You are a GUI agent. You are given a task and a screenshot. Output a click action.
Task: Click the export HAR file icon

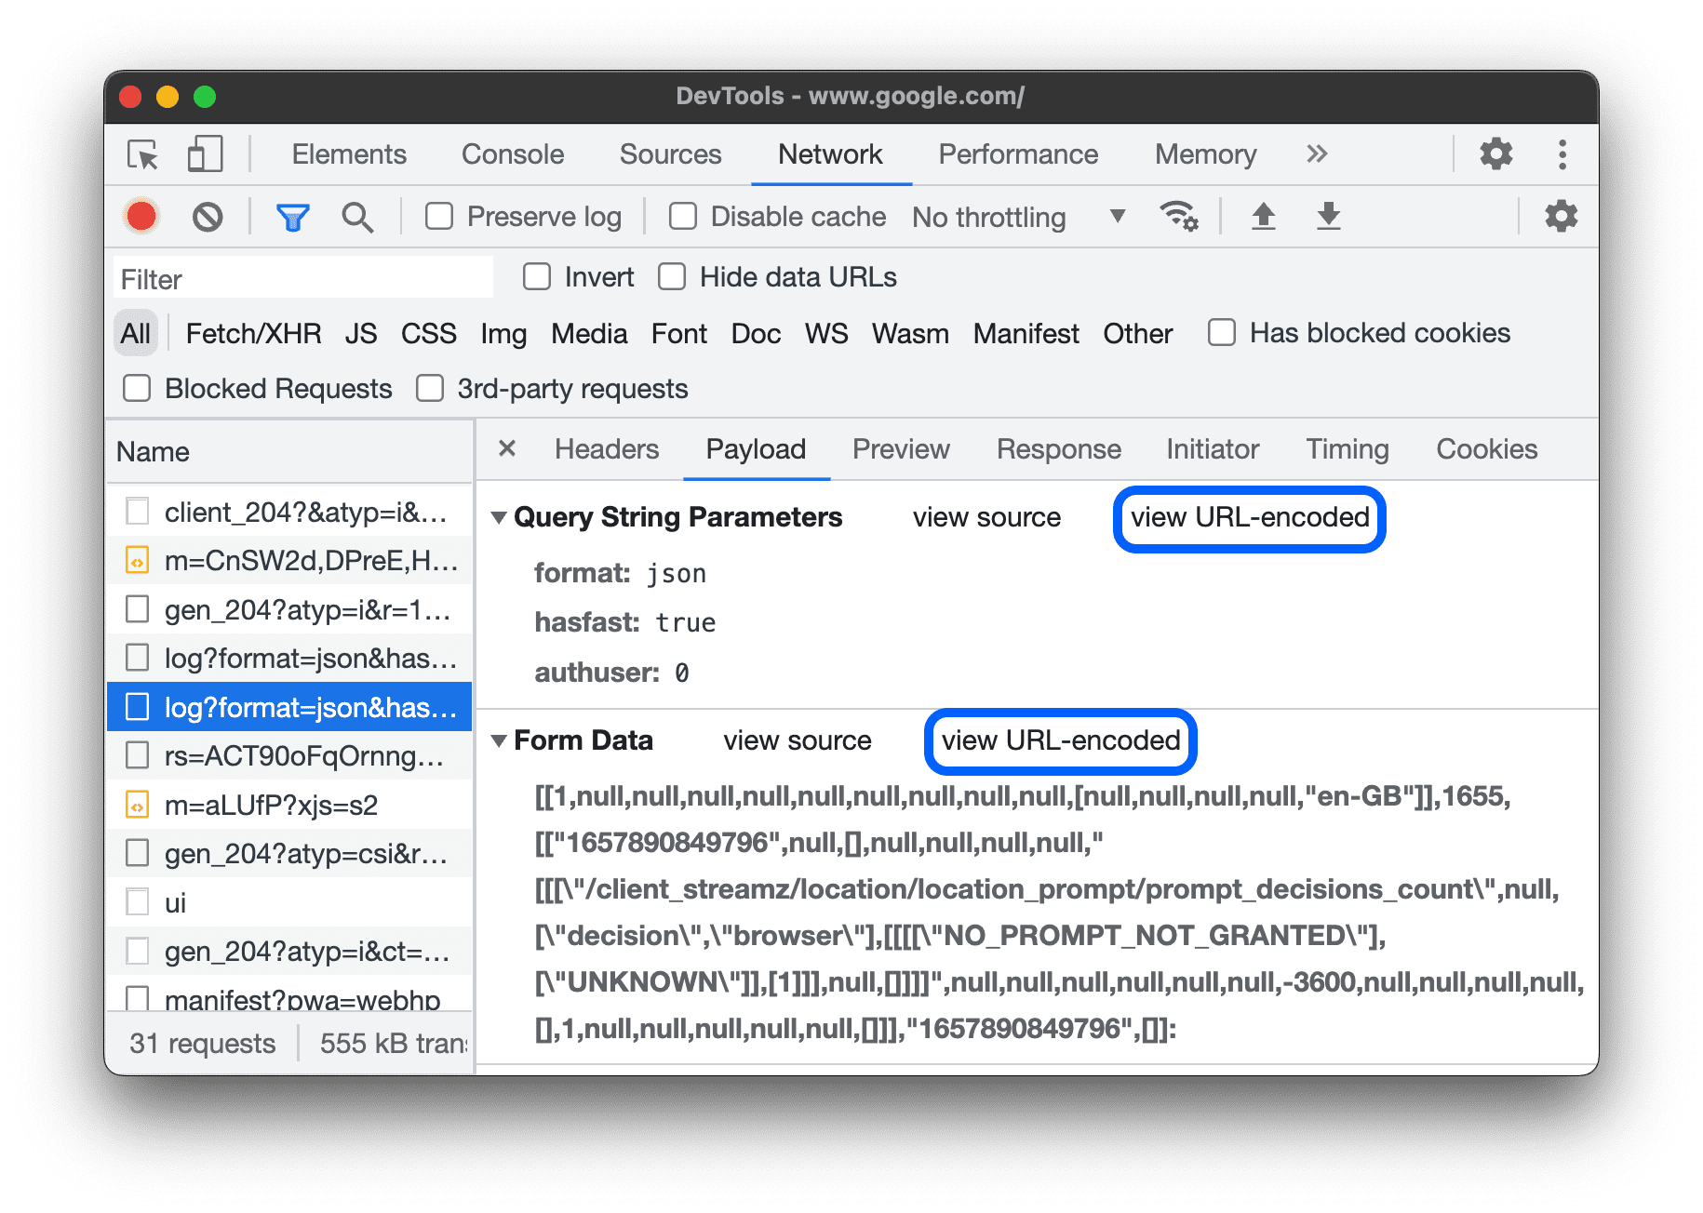pyautogui.click(x=1328, y=216)
